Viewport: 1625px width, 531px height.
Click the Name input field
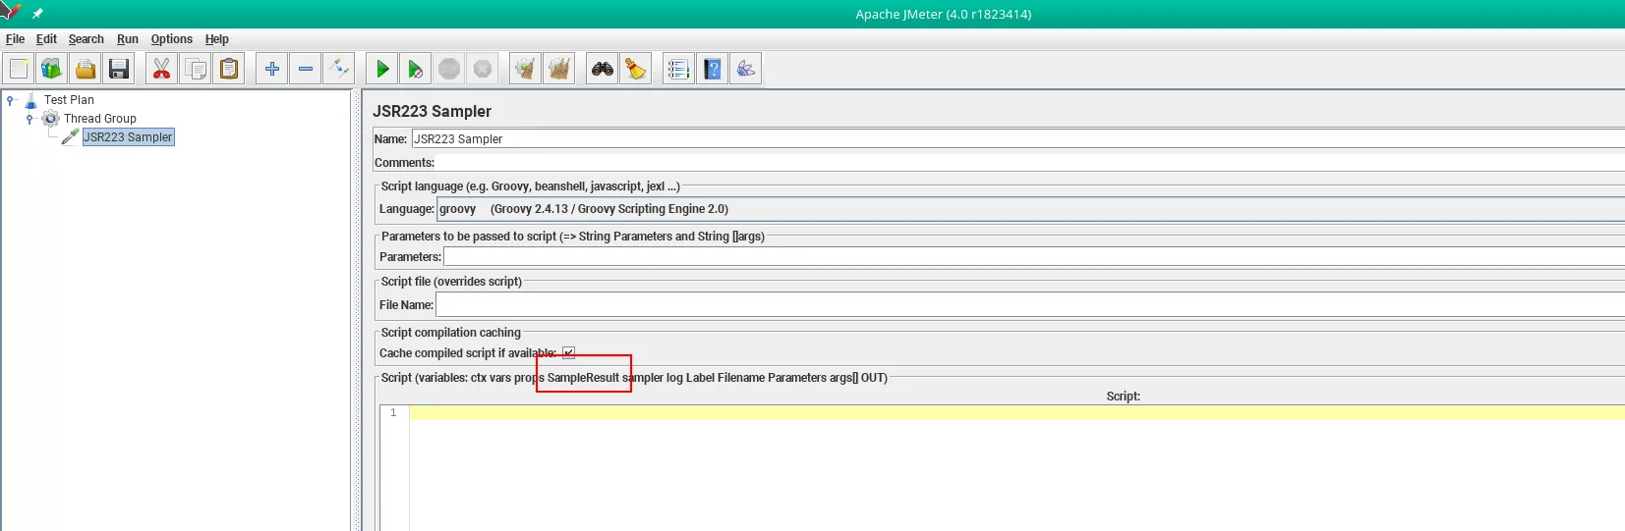pyautogui.click(x=1017, y=138)
